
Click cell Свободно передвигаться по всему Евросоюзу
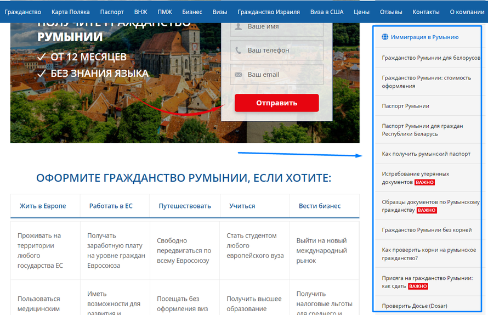click(x=184, y=250)
